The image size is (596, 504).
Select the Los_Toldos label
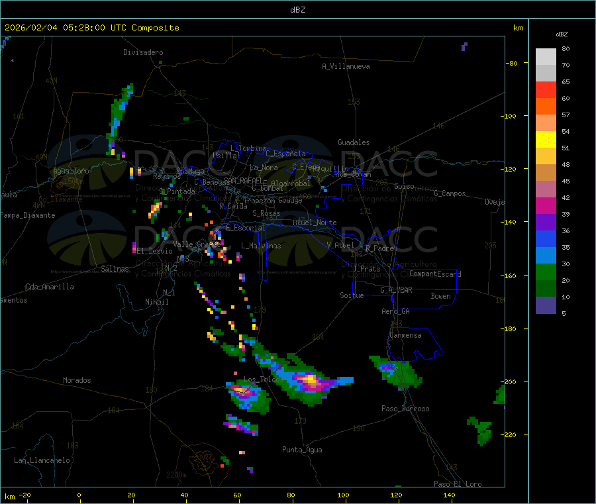[x=264, y=379]
